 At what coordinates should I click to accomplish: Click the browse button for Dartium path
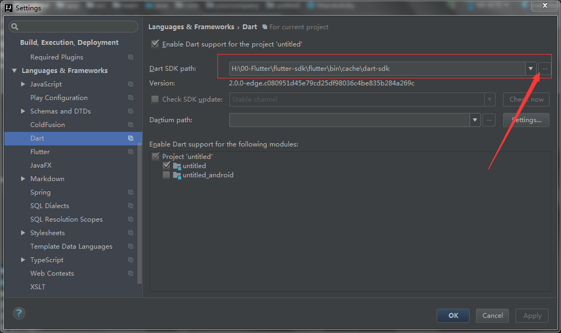tap(489, 120)
